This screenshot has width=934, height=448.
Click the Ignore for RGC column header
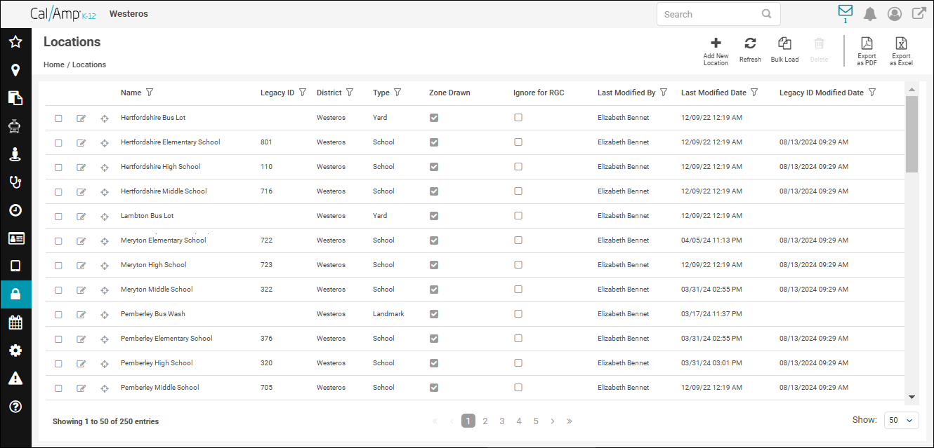click(x=539, y=93)
